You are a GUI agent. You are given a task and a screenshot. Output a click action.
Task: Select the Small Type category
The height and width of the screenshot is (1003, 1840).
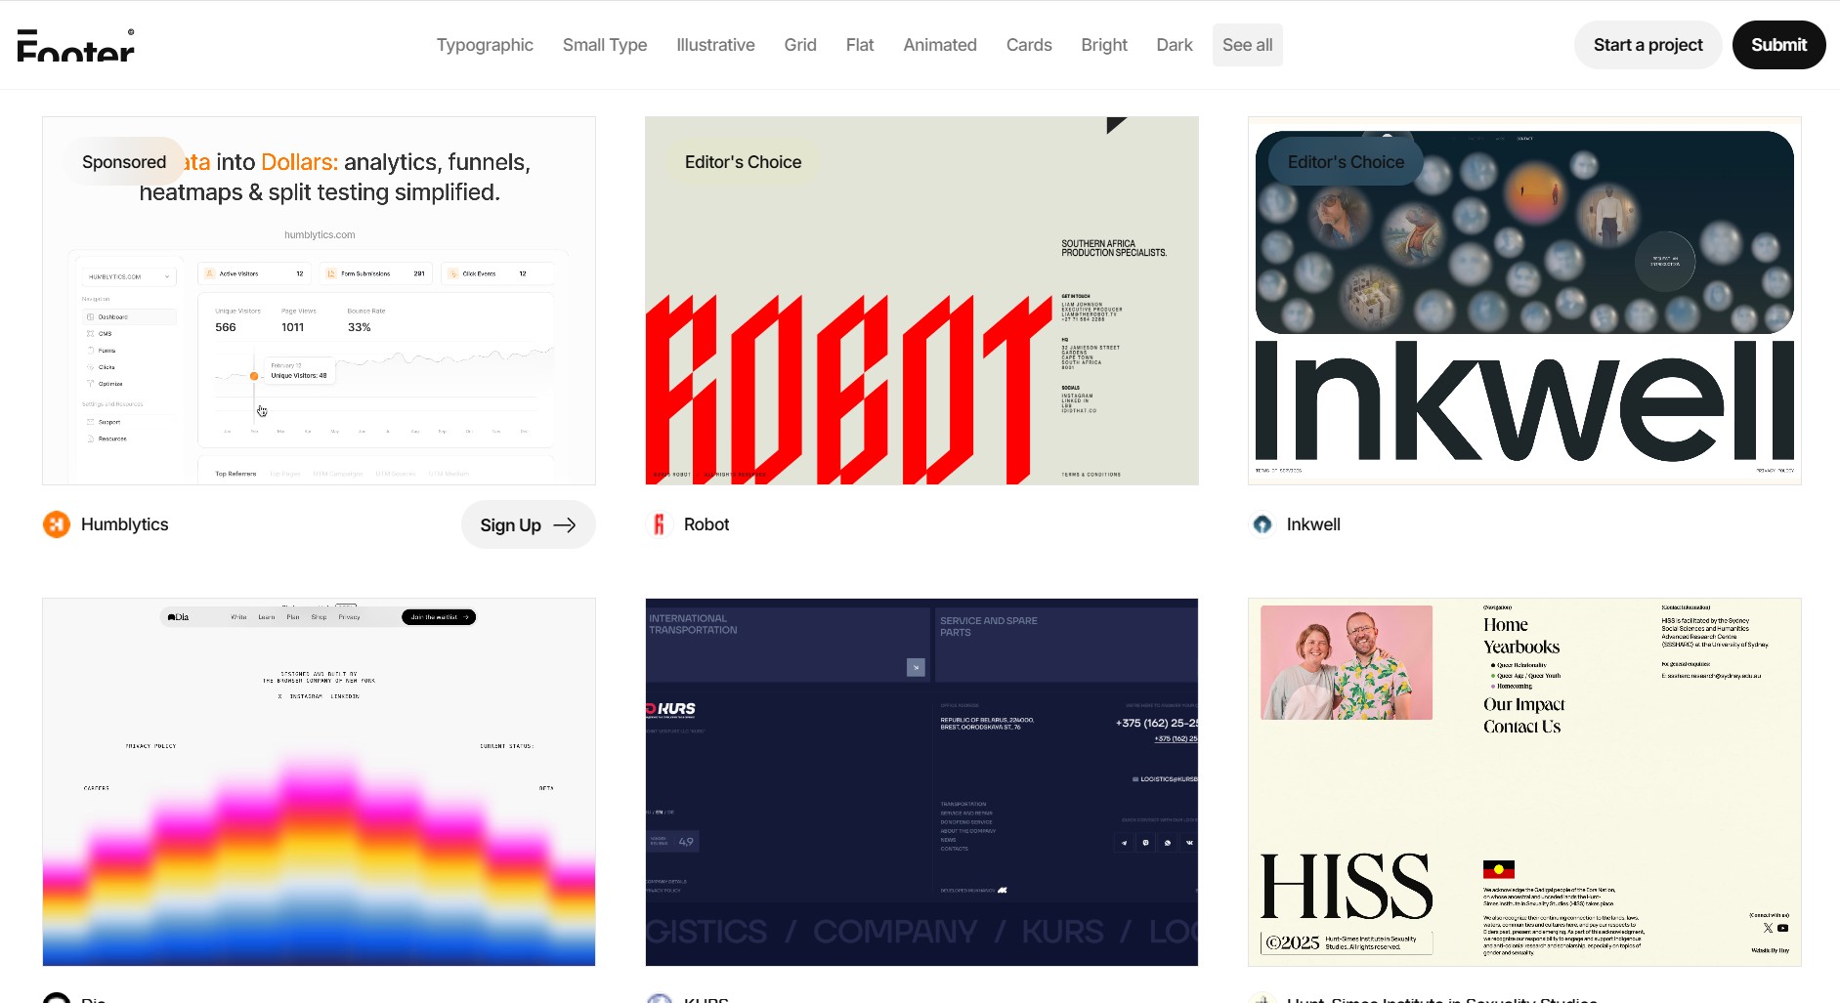click(x=605, y=45)
